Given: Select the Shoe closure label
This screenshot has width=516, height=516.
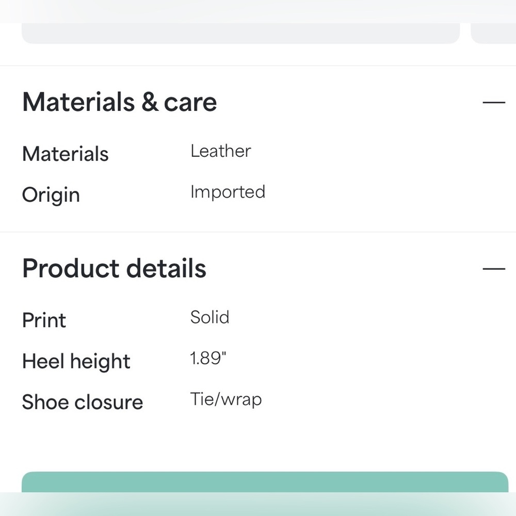Looking at the screenshot, I should pos(83,402).
